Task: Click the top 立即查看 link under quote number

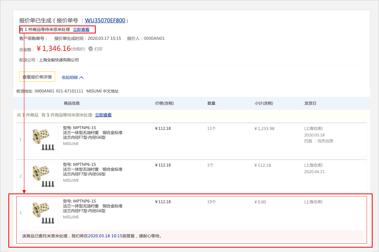Action: tap(81, 29)
